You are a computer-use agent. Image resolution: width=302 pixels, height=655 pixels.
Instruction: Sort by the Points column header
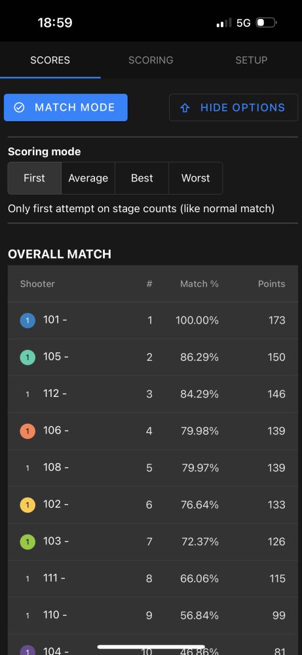[x=271, y=284]
